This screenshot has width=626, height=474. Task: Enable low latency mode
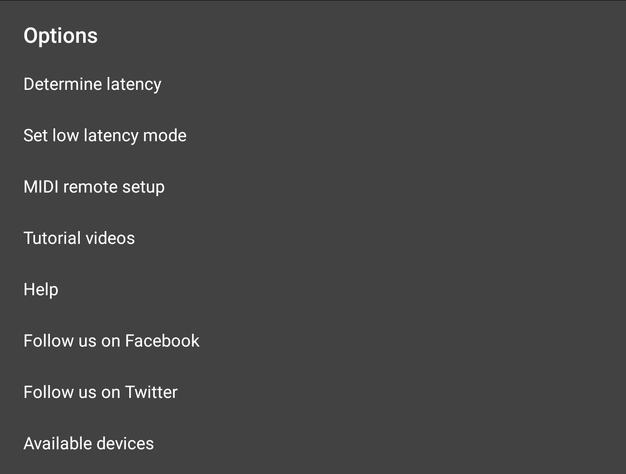tap(105, 135)
